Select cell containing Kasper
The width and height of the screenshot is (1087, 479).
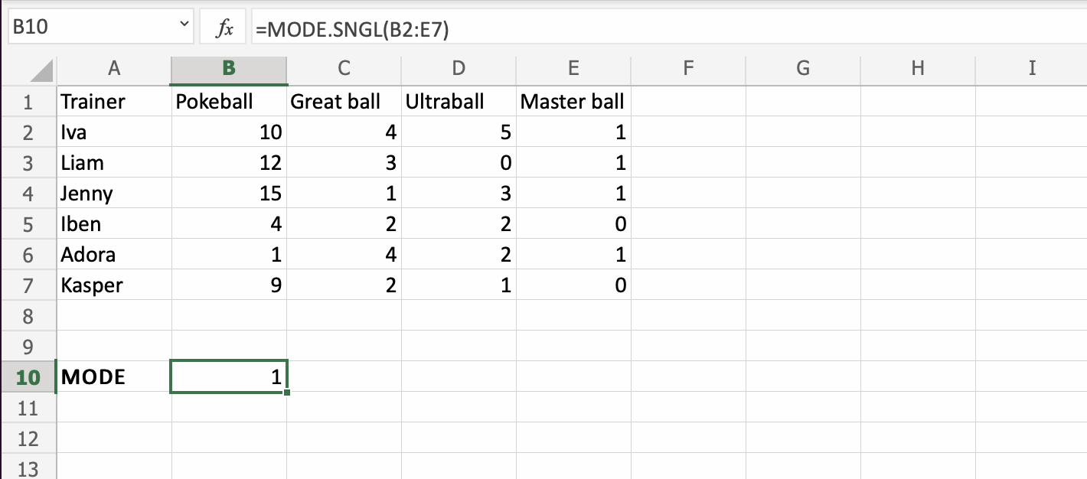(x=114, y=285)
